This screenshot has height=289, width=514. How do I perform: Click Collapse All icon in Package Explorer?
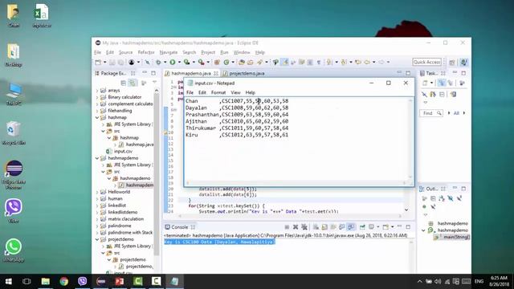tap(123, 83)
